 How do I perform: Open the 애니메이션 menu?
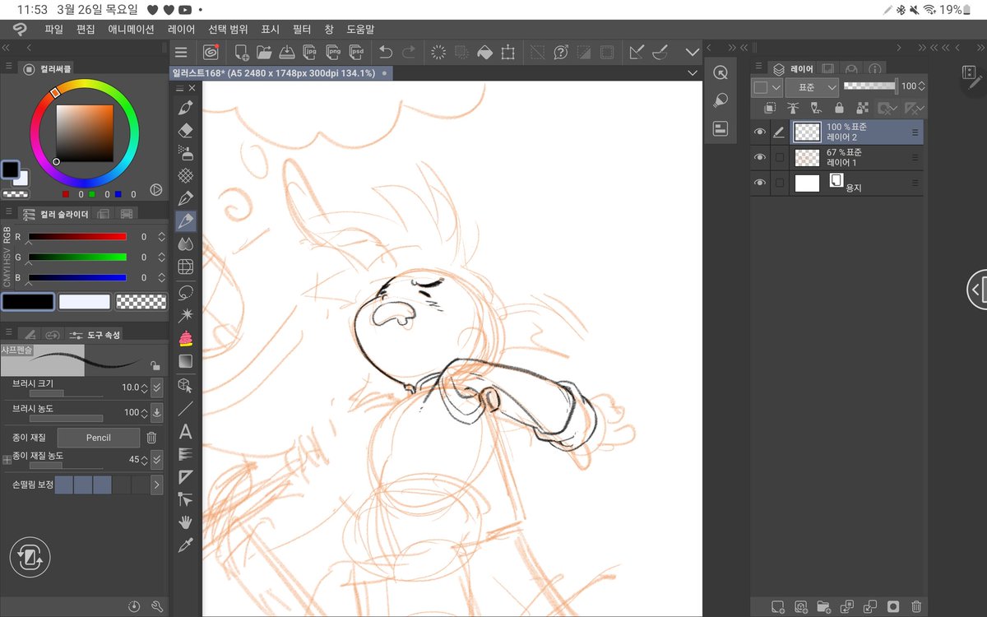pyautogui.click(x=132, y=29)
